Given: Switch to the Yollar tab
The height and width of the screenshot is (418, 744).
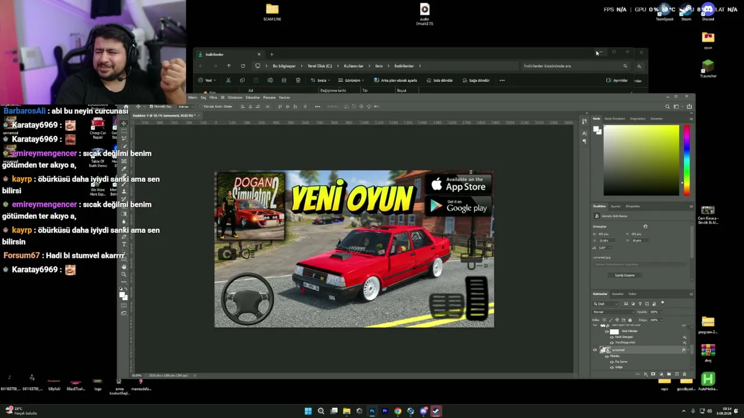Looking at the screenshot, I should 632,294.
